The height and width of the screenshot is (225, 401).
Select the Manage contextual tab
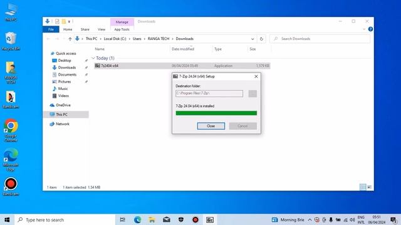[122, 22]
